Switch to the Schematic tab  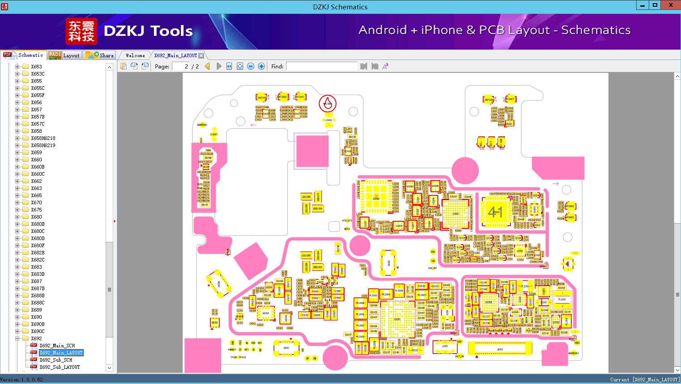coord(23,55)
